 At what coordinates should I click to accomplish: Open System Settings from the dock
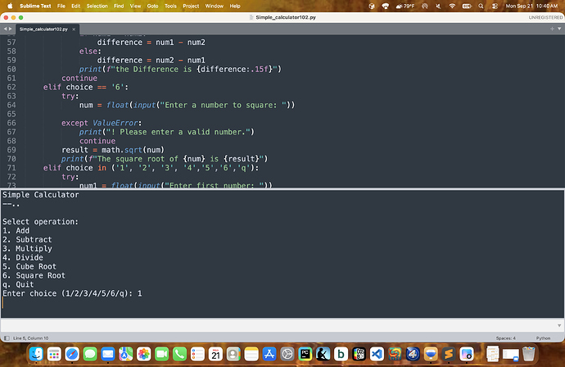287,354
